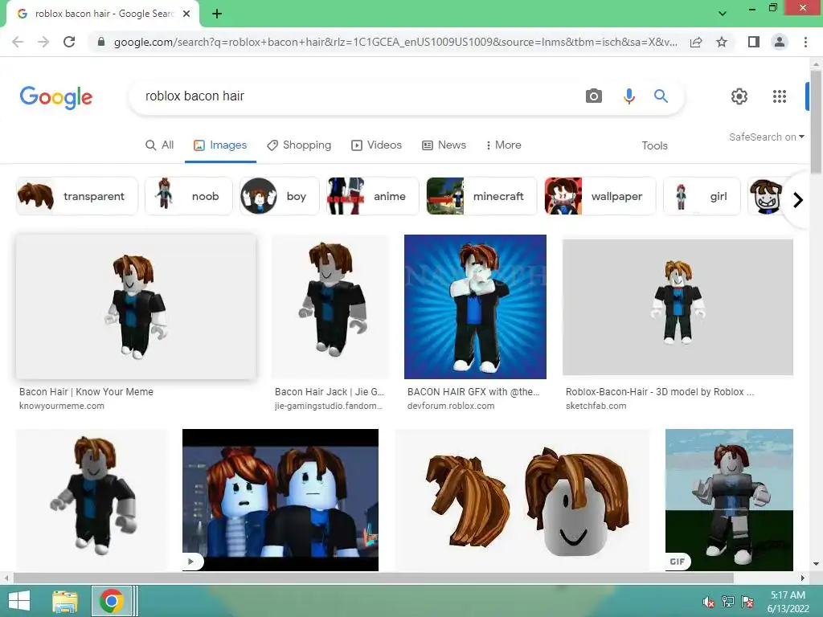Click the muted volume tray icon
Viewport: 823px width, 617px height.
709,602
